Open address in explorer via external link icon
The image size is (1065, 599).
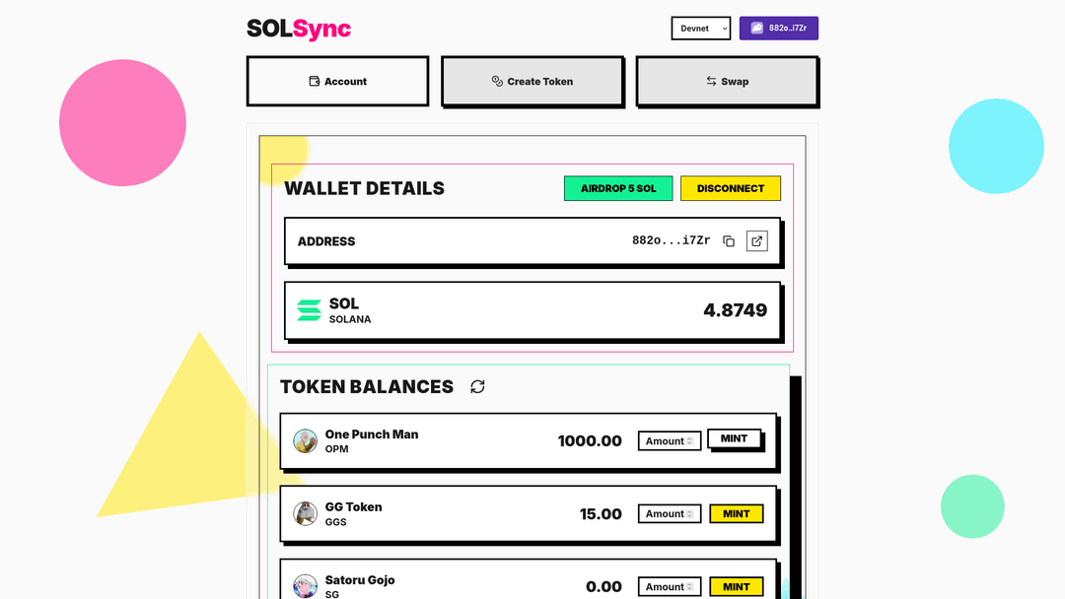pyautogui.click(x=756, y=240)
